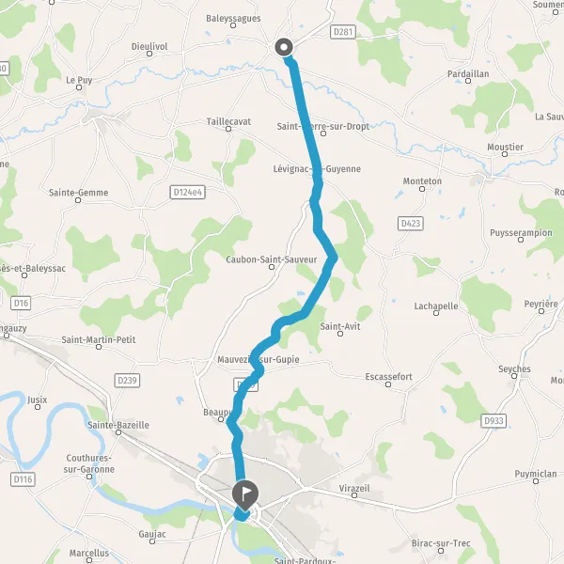The width and height of the screenshot is (564, 564).
Task: Select the Caubon-Saint-Sauveur place marker
Action: pos(272,267)
